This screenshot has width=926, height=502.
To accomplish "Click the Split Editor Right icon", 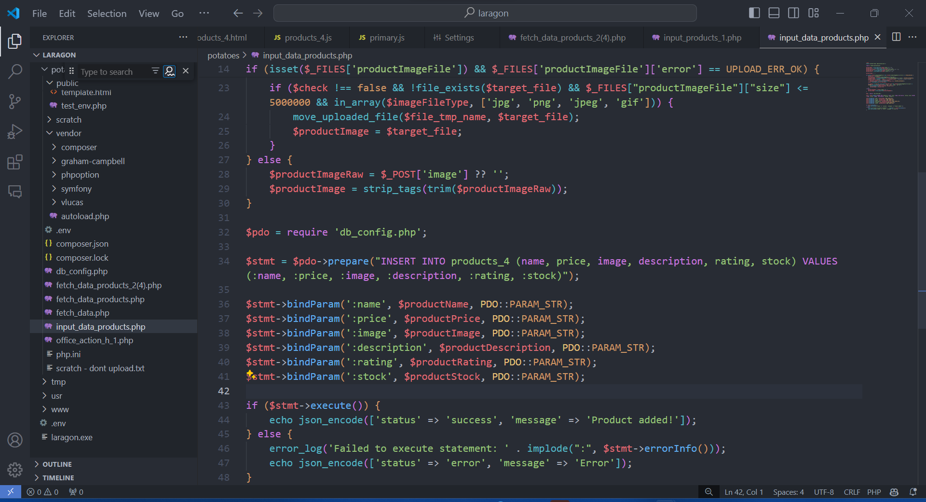I will pos(896,37).
